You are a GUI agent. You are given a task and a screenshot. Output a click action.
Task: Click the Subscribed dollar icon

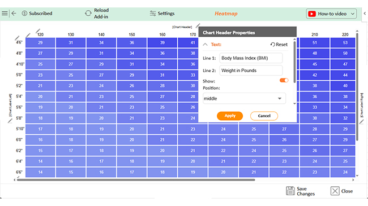24,14
